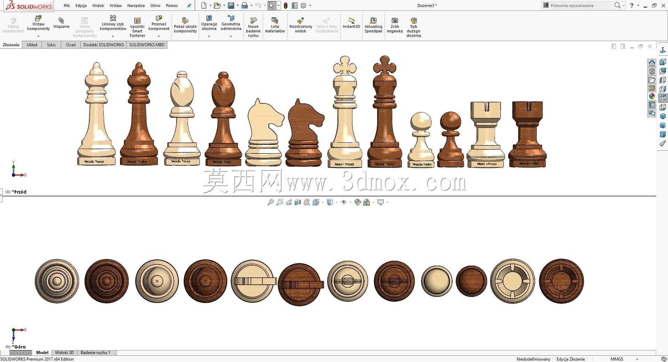Select Badanie ruchu 1 tab
668x362 pixels.
coord(96,353)
